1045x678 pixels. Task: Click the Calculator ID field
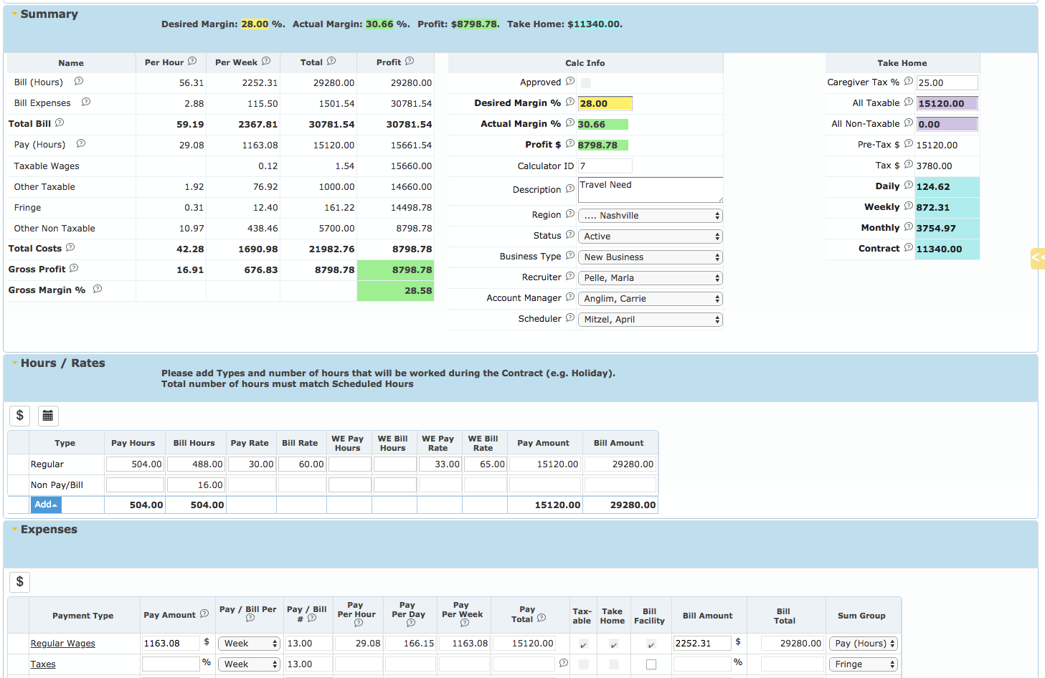[605, 166]
